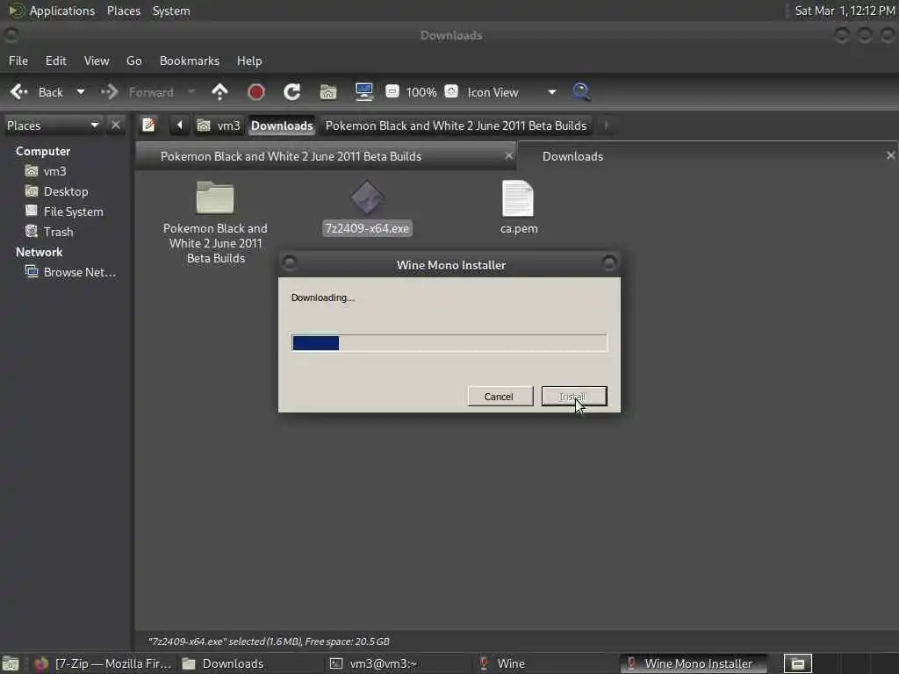
Task: Open the Help menu
Action: click(249, 61)
